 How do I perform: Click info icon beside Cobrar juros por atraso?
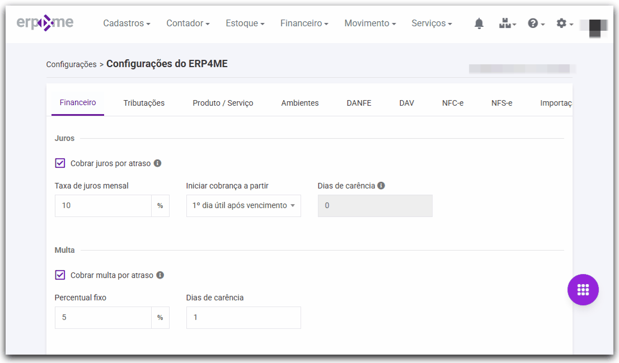(x=157, y=163)
